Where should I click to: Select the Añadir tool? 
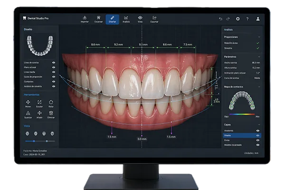[x=39, y=115]
